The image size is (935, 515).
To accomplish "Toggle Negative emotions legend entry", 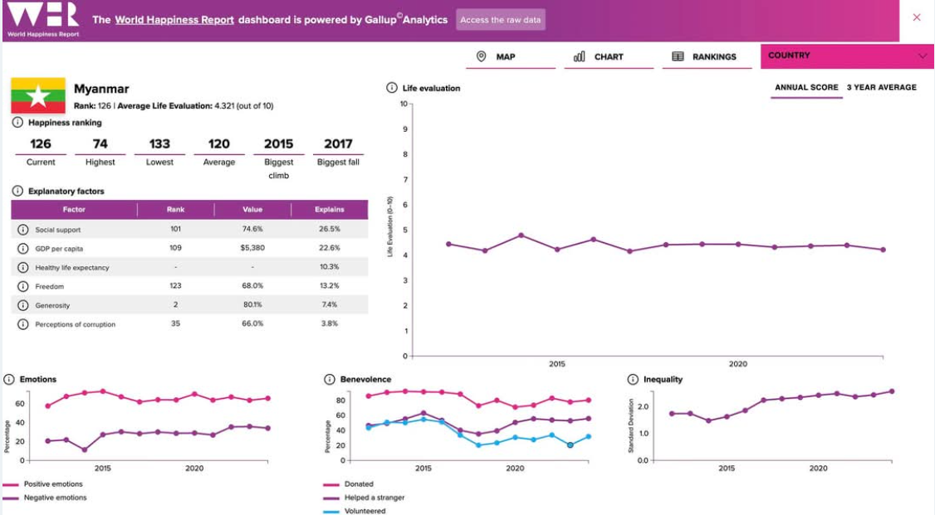I will pyautogui.click(x=45, y=498).
